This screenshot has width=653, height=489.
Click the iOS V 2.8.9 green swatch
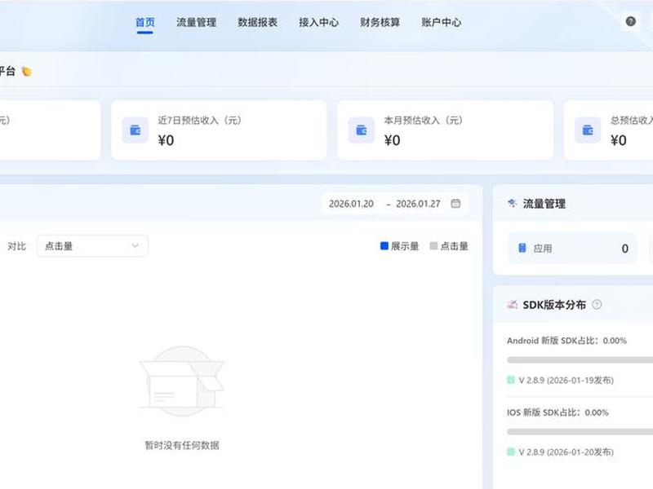coord(511,452)
